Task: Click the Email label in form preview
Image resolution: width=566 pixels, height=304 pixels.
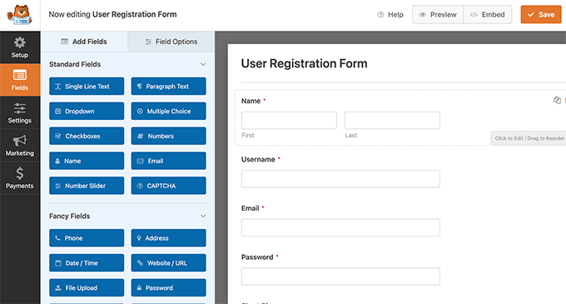Action: click(251, 208)
